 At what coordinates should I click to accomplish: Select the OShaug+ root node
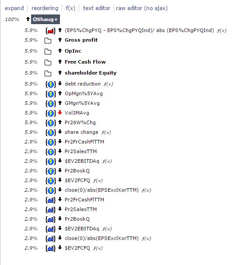(x=46, y=19)
